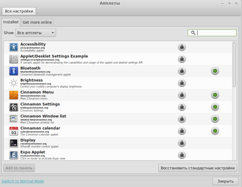Select the Bluetooth applet icon

click(14, 71)
